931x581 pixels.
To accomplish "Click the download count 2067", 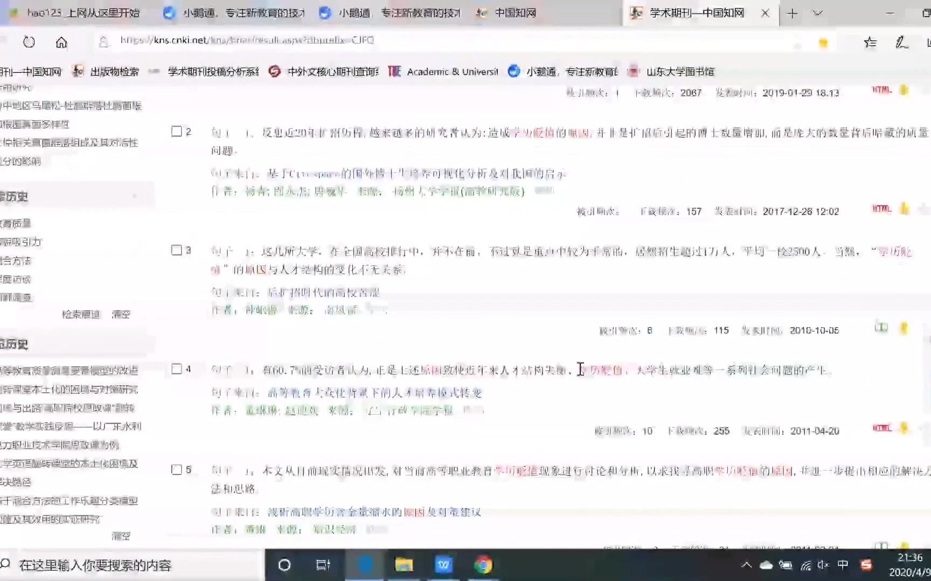I will (x=691, y=93).
